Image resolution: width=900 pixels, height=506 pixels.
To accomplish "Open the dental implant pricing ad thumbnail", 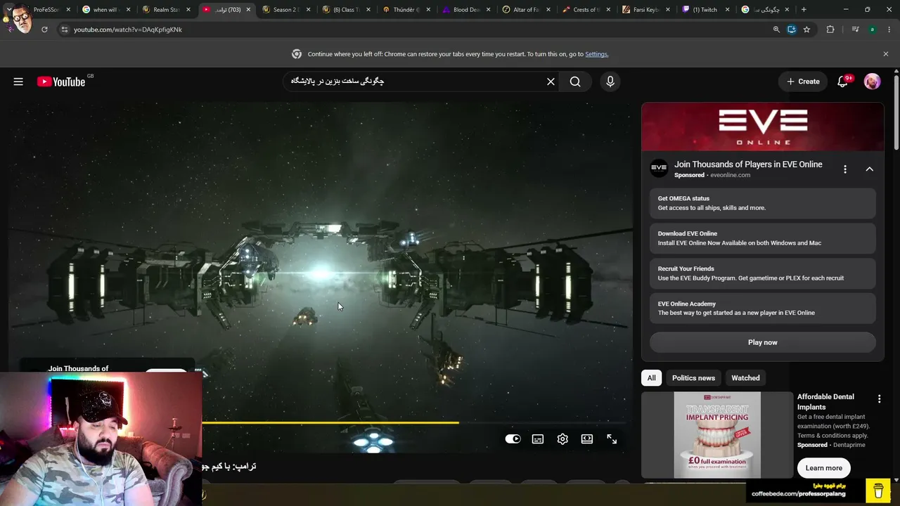I will [x=717, y=435].
